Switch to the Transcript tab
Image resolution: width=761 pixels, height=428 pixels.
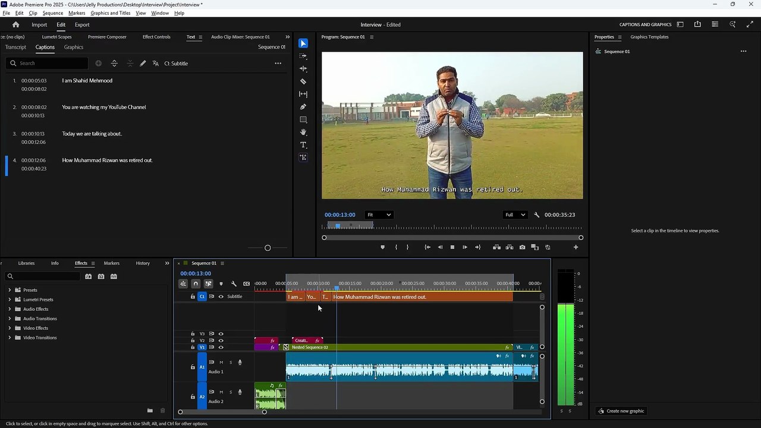[x=15, y=47]
